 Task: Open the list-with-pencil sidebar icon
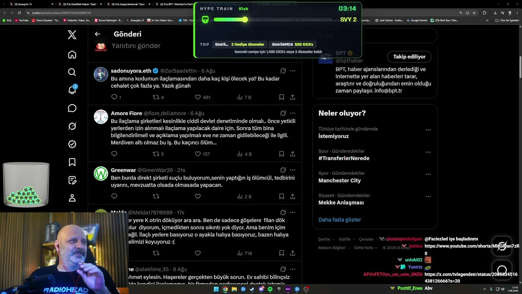[x=72, y=180]
